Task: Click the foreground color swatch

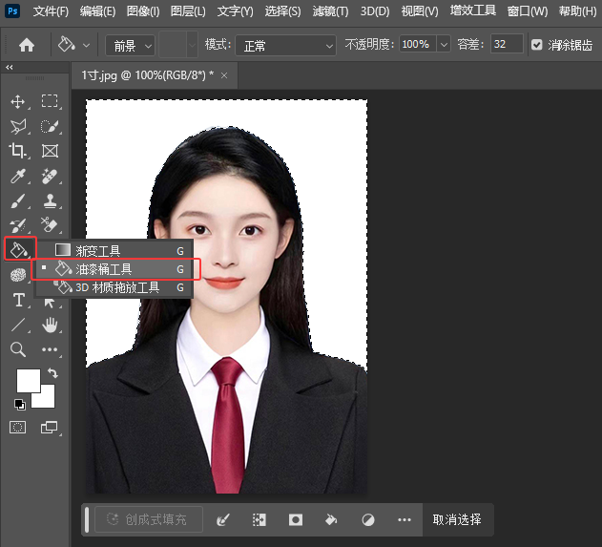Action: click(x=28, y=380)
